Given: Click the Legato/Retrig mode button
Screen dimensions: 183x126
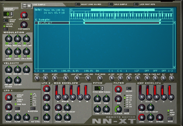Looking at the screenshot, I should (6, 29).
